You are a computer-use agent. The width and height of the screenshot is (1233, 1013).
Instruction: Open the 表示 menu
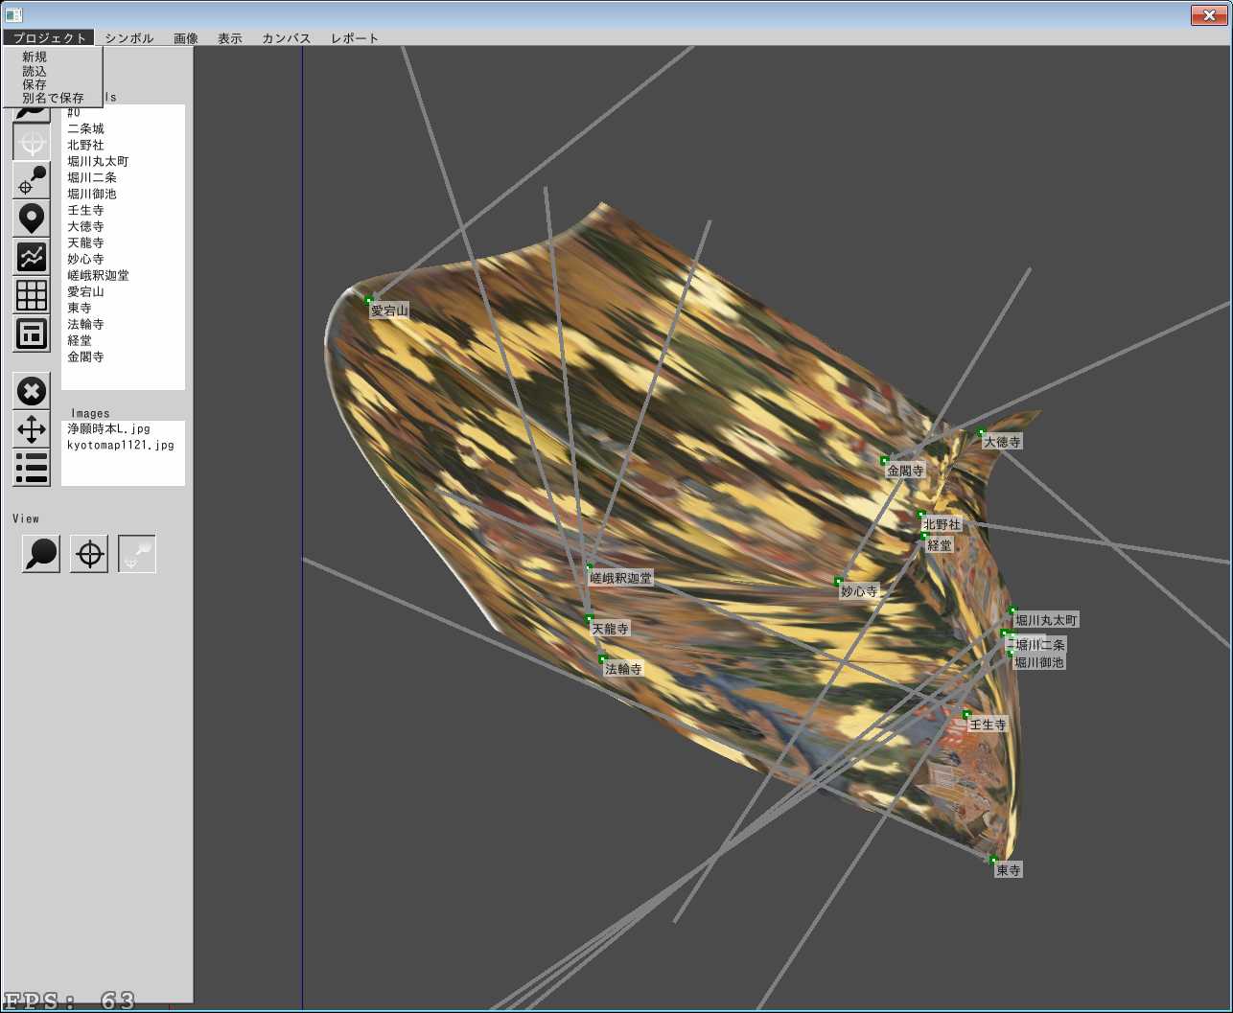click(230, 38)
